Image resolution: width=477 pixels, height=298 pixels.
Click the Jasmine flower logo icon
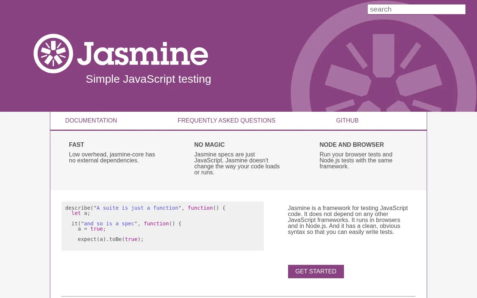tap(53, 54)
